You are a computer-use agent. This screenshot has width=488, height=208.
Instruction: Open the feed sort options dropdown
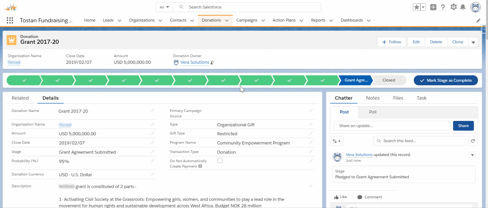[337, 141]
